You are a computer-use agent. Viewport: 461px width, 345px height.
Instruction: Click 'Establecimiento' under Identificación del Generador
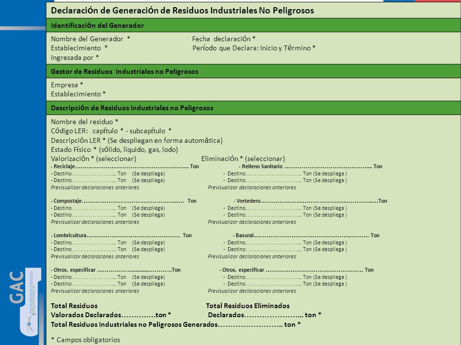click(79, 48)
